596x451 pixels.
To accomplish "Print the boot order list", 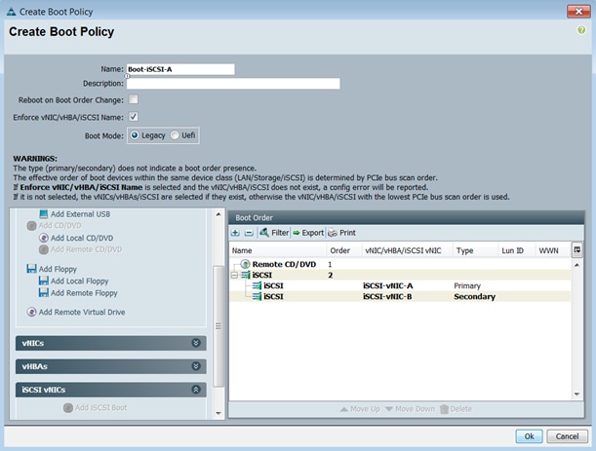I will tap(341, 233).
